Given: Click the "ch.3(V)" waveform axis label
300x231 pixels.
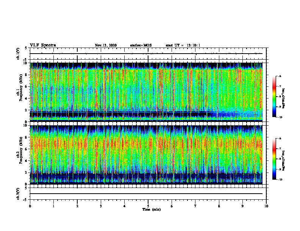Looking at the screenshot, I should tap(18, 194).
